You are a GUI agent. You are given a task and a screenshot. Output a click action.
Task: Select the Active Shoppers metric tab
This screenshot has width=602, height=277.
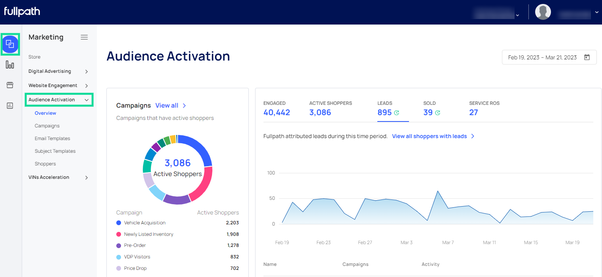click(x=330, y=108)
